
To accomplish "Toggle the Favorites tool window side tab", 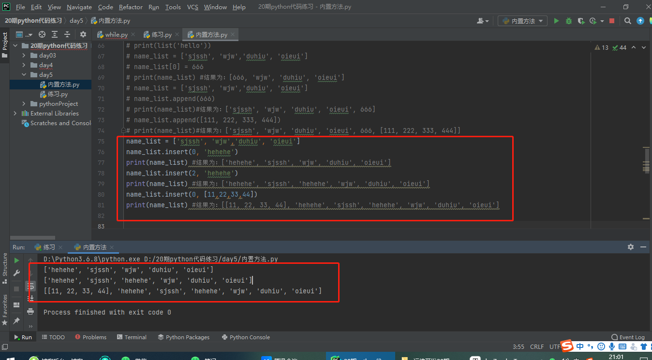I will click(x=5, y=309).
